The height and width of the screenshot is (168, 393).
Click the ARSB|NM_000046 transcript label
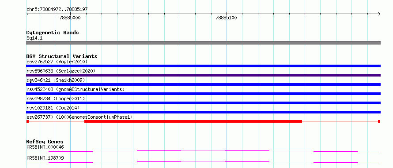coord(45,147)
